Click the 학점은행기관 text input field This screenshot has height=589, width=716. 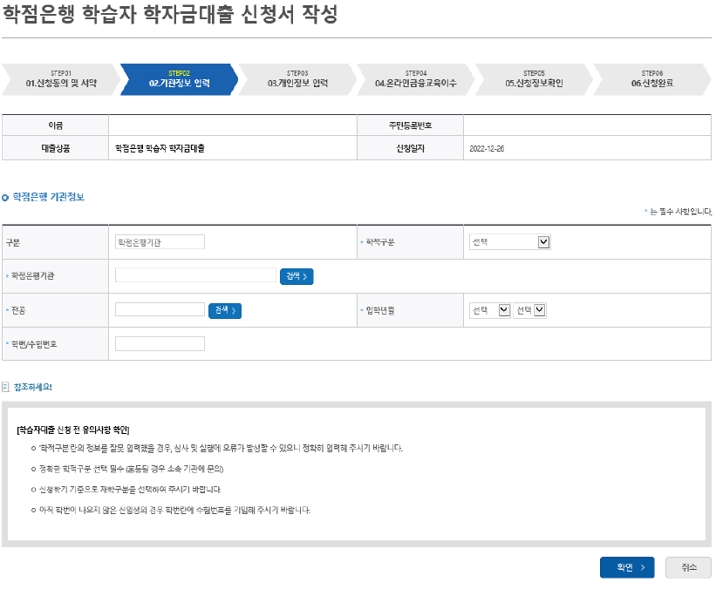tap(194, 275)
